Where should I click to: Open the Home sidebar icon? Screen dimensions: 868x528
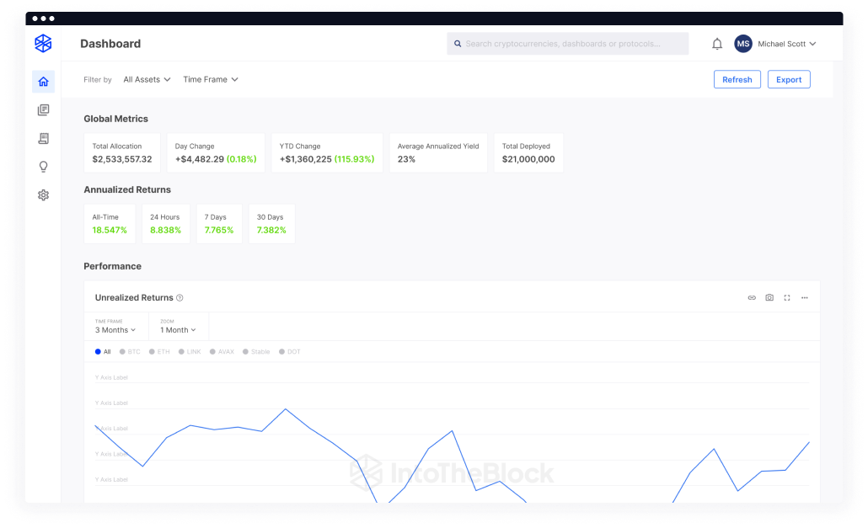43,82
